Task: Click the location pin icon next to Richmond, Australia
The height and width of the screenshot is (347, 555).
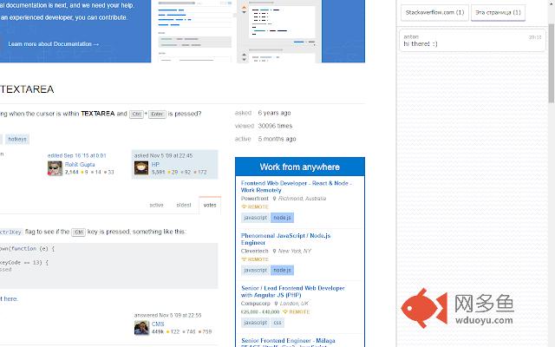Action: (274, 199)
